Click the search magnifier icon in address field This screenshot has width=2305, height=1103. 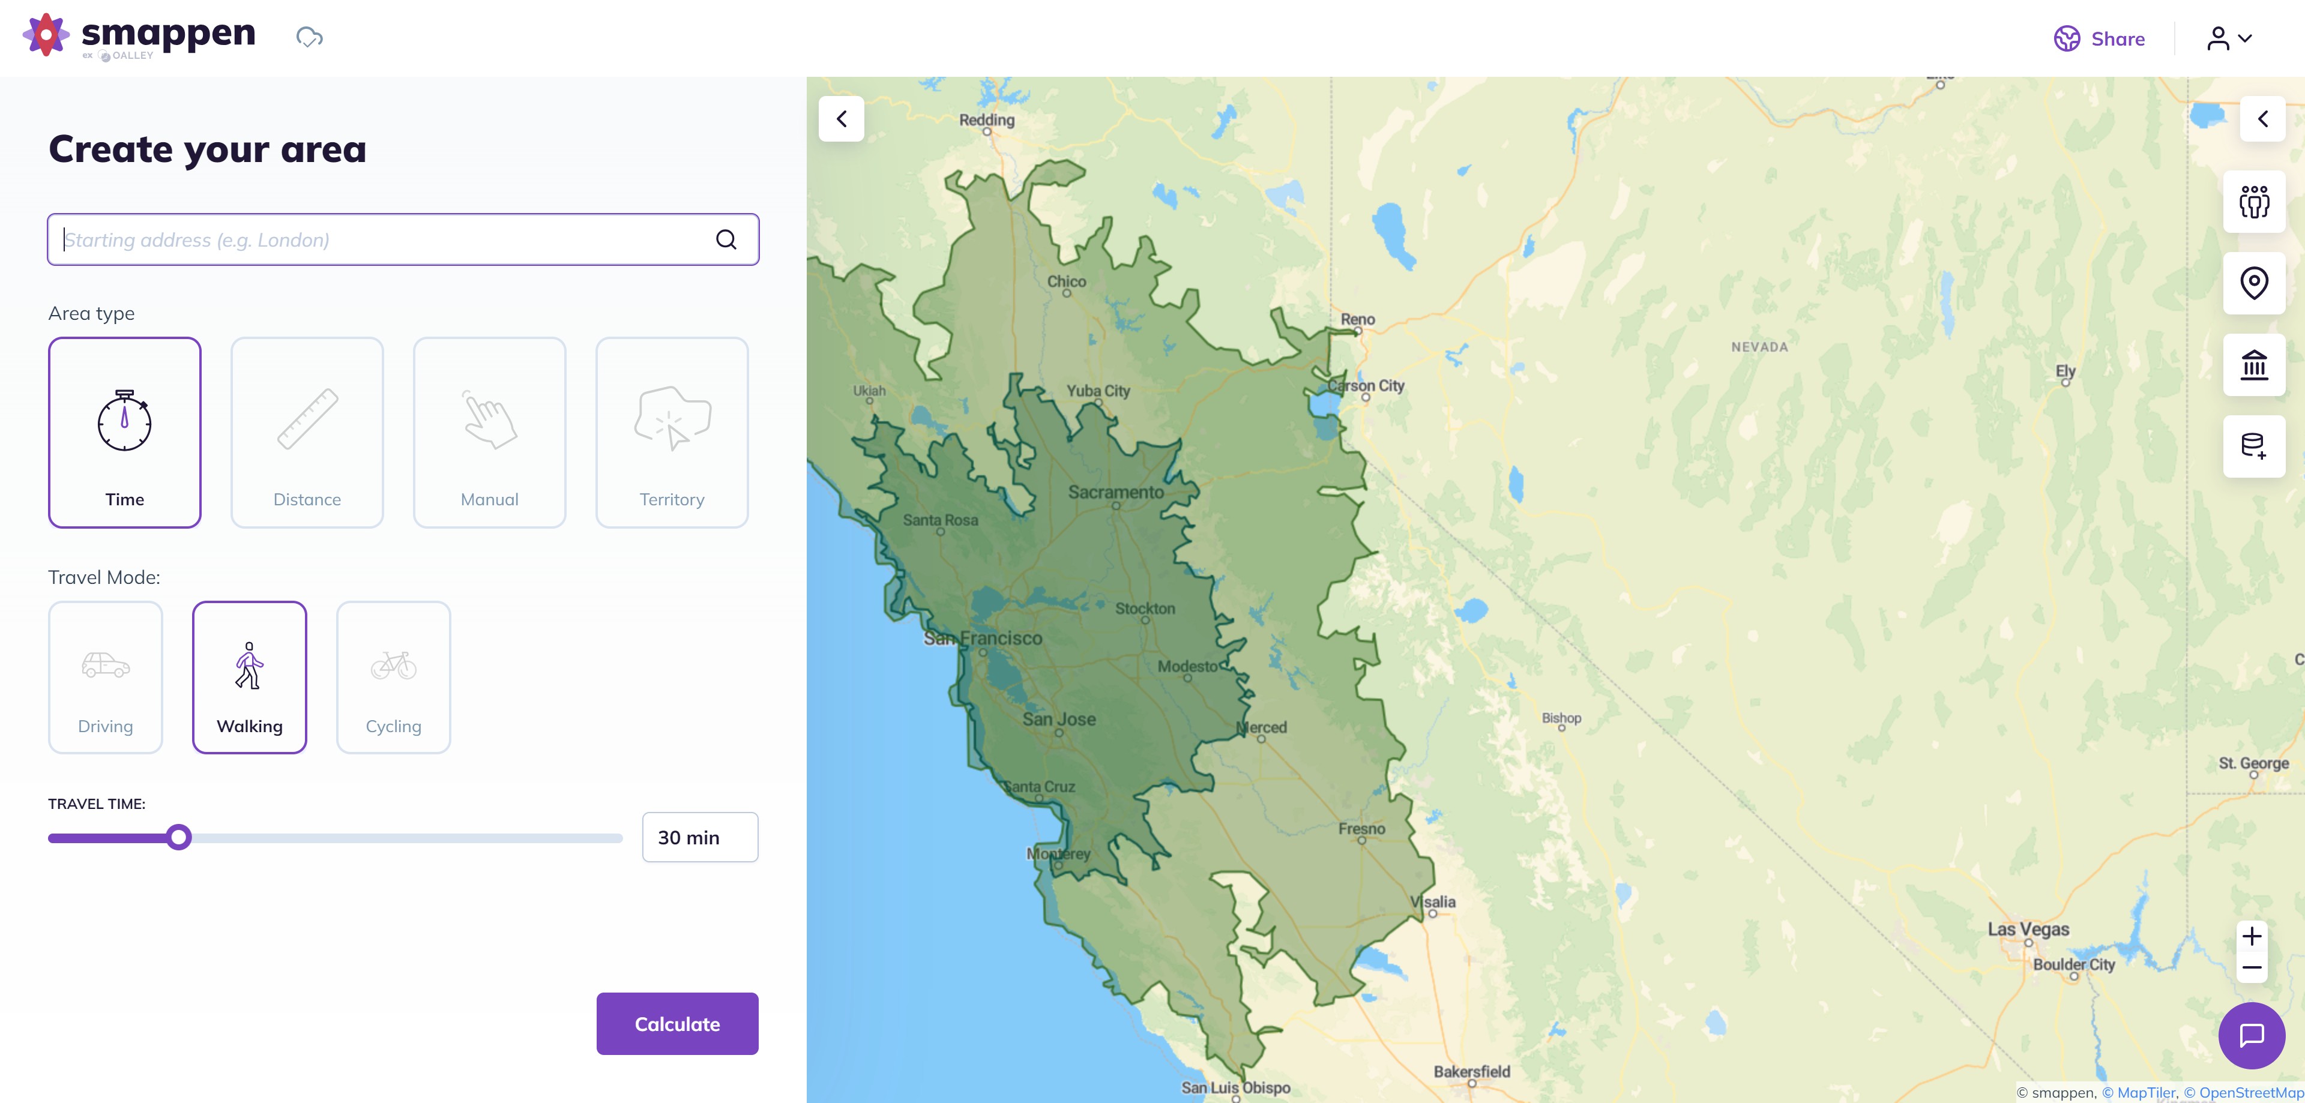coord(726,240)
